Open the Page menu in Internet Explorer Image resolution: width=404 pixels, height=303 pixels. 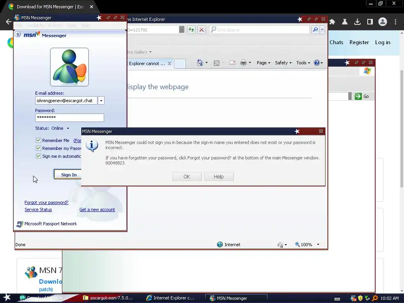(263, 63)
